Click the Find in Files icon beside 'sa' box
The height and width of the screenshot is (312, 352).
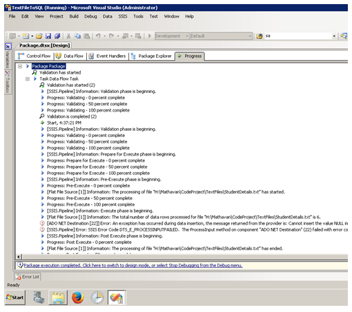(260, 36)
